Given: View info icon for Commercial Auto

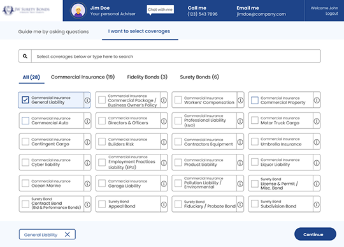Looking at the screenshot, I should click(87, 121).
